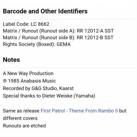Click the A New Way Production note

(x=28, y=73)
